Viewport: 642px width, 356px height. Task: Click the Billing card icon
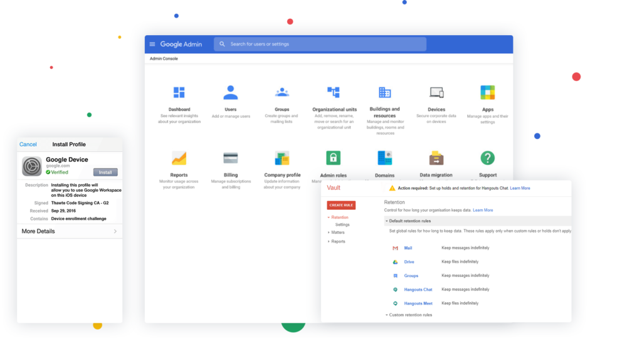[230, 158]
